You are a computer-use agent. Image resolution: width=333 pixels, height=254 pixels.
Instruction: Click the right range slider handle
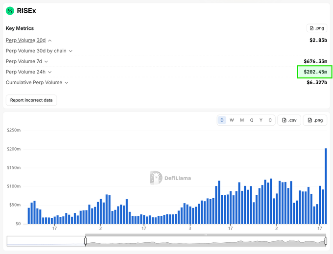pos(326,241)
